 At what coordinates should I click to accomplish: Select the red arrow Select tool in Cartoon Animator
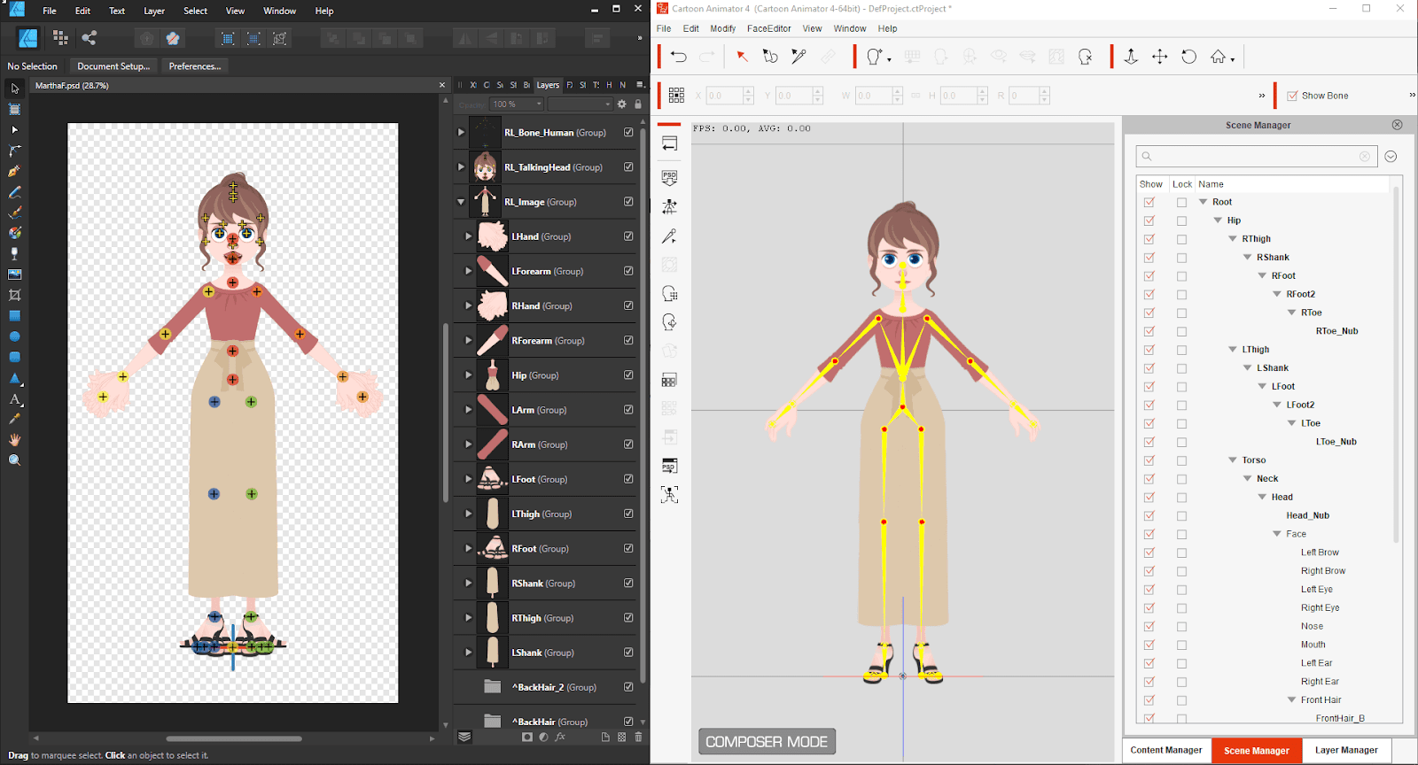[x=742, y=57]
